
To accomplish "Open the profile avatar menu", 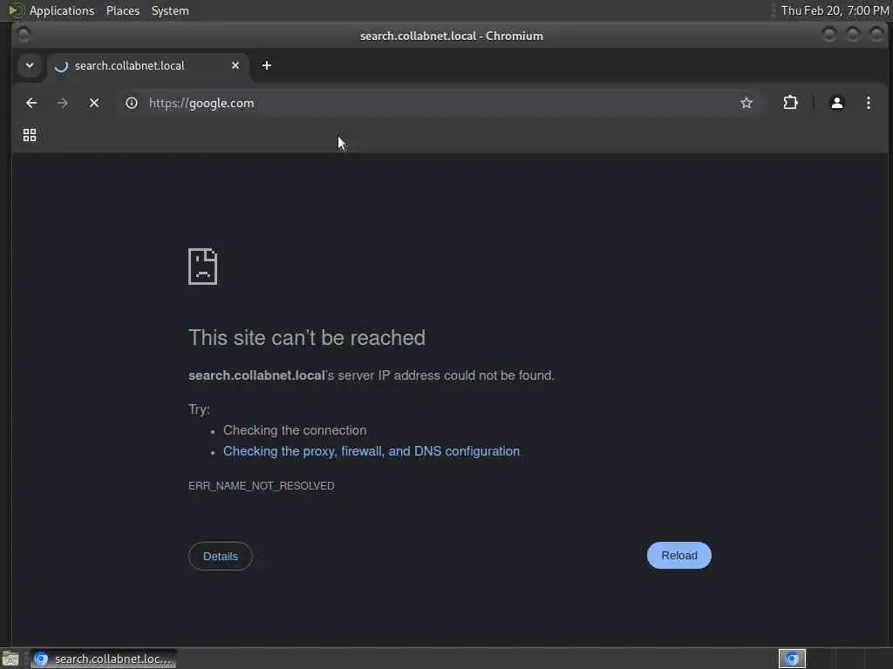I will pyautogui.click(x=836, y=103).
